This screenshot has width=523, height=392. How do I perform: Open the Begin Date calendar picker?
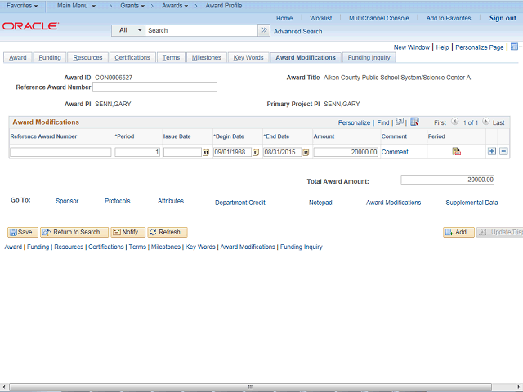pyautogui.click(x=256, y=153)
